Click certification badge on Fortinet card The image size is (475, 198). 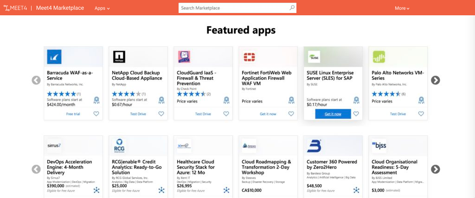(x=291, y=100)
